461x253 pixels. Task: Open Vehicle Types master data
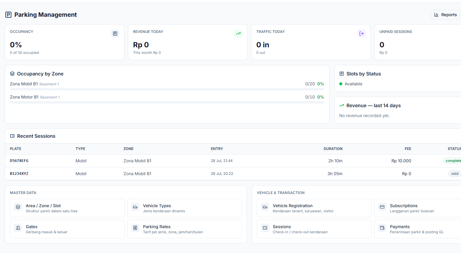[184, 208]
